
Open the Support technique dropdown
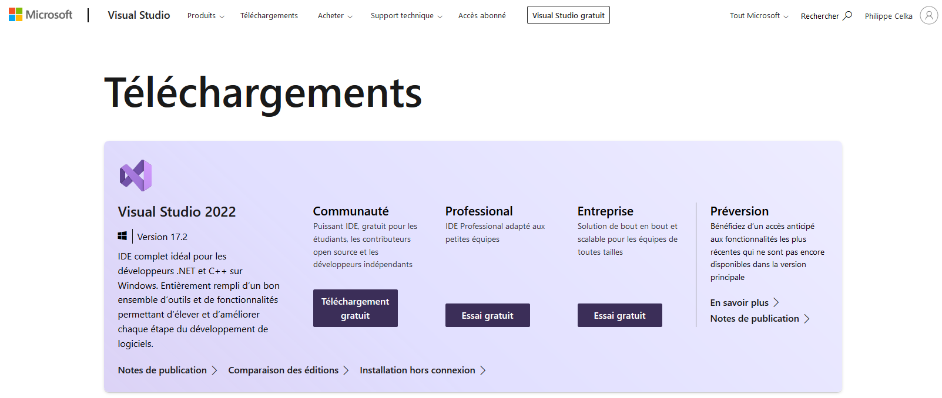click(406, 16)
